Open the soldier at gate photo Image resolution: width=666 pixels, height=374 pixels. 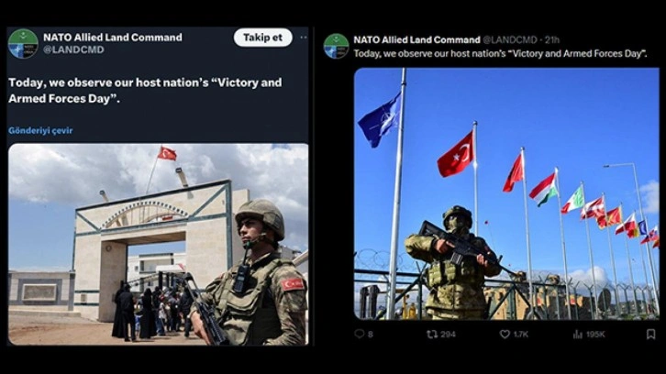coord(159,244)
